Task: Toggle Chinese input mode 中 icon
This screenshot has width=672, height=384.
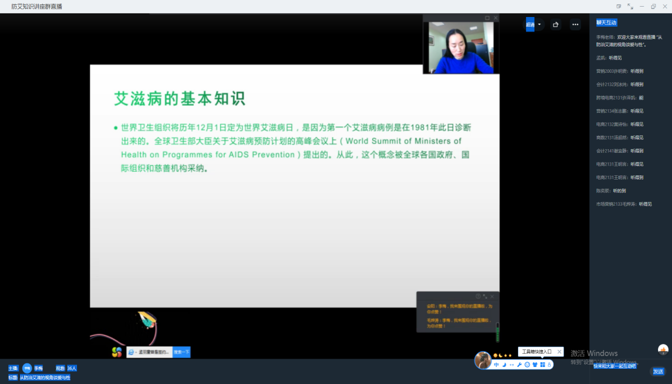Action: (496, 365)
